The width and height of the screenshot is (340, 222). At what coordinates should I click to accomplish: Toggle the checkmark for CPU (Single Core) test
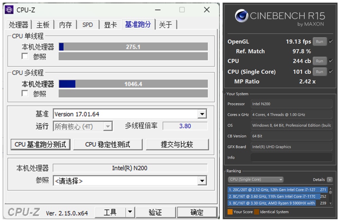pyautogui.click(x=331, y=71)
